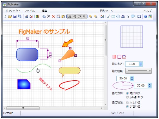Click the bring-to-front stacked squares icon
159x119 pixels.
(x=91, y=16)
